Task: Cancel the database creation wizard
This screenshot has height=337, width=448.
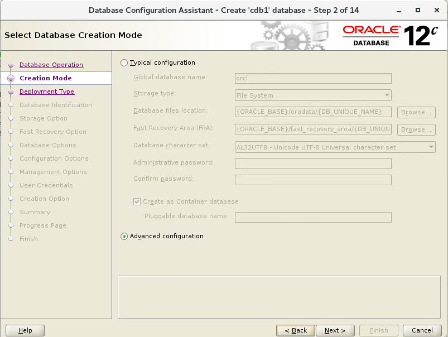Action: tap(422, 330)
